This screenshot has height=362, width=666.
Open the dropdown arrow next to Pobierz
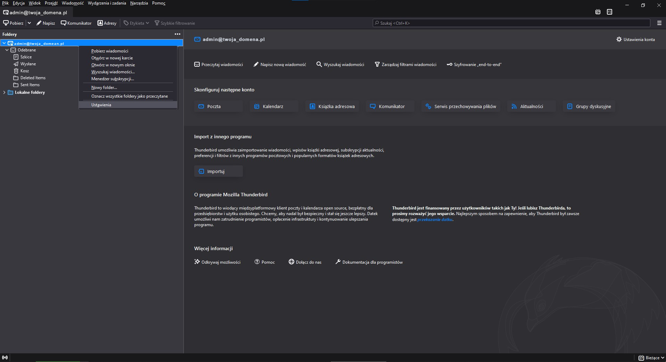click(x=29, y=23)
